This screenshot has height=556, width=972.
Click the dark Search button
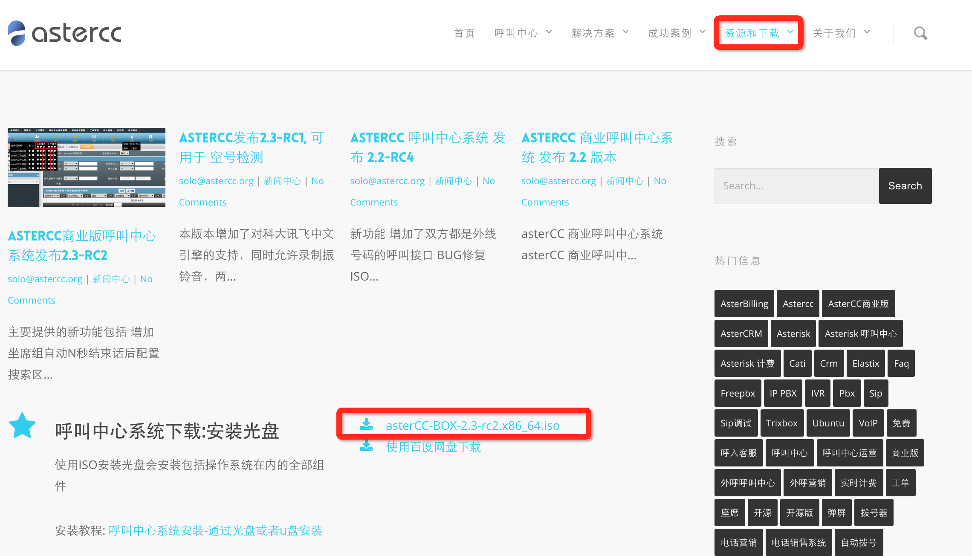905,186
